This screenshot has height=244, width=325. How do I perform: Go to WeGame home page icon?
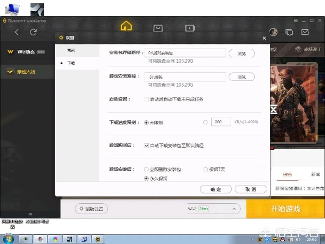[126, 26]
